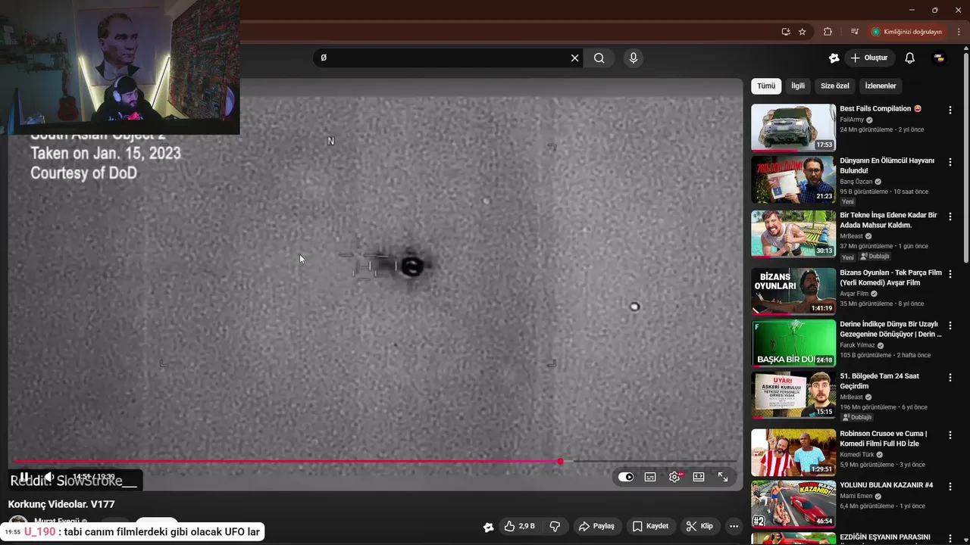Go to the Faruk Yılmaz channel name
Viewport: 970px width, 545px height.
pos(857,345)
